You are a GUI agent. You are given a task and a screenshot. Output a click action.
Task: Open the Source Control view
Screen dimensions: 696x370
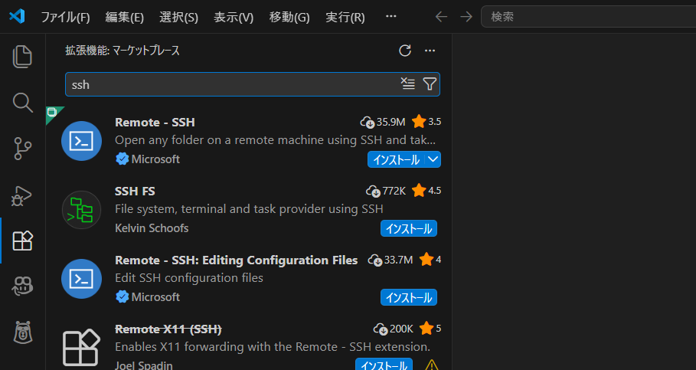click(22, 149)
